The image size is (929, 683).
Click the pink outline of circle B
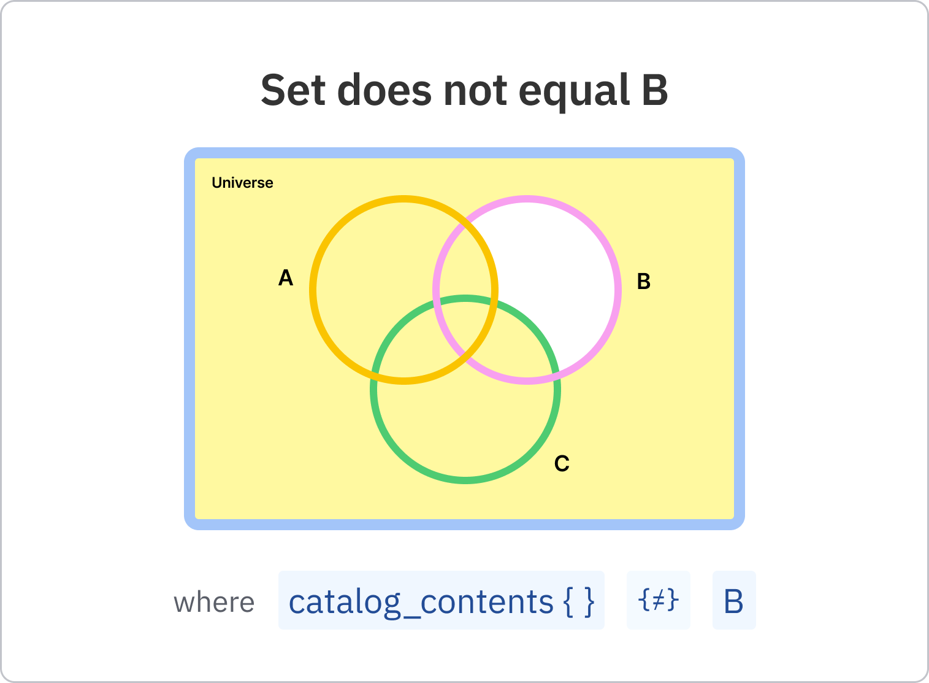coord(617,290)
